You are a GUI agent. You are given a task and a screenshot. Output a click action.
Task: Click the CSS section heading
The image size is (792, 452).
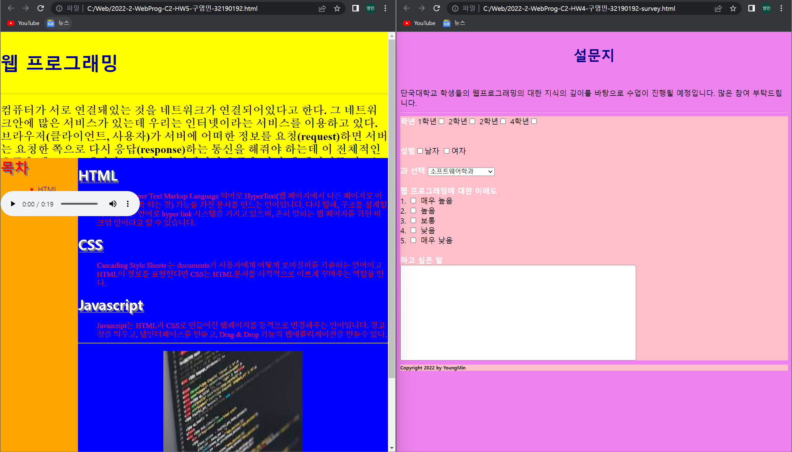(x=91, y=245)
